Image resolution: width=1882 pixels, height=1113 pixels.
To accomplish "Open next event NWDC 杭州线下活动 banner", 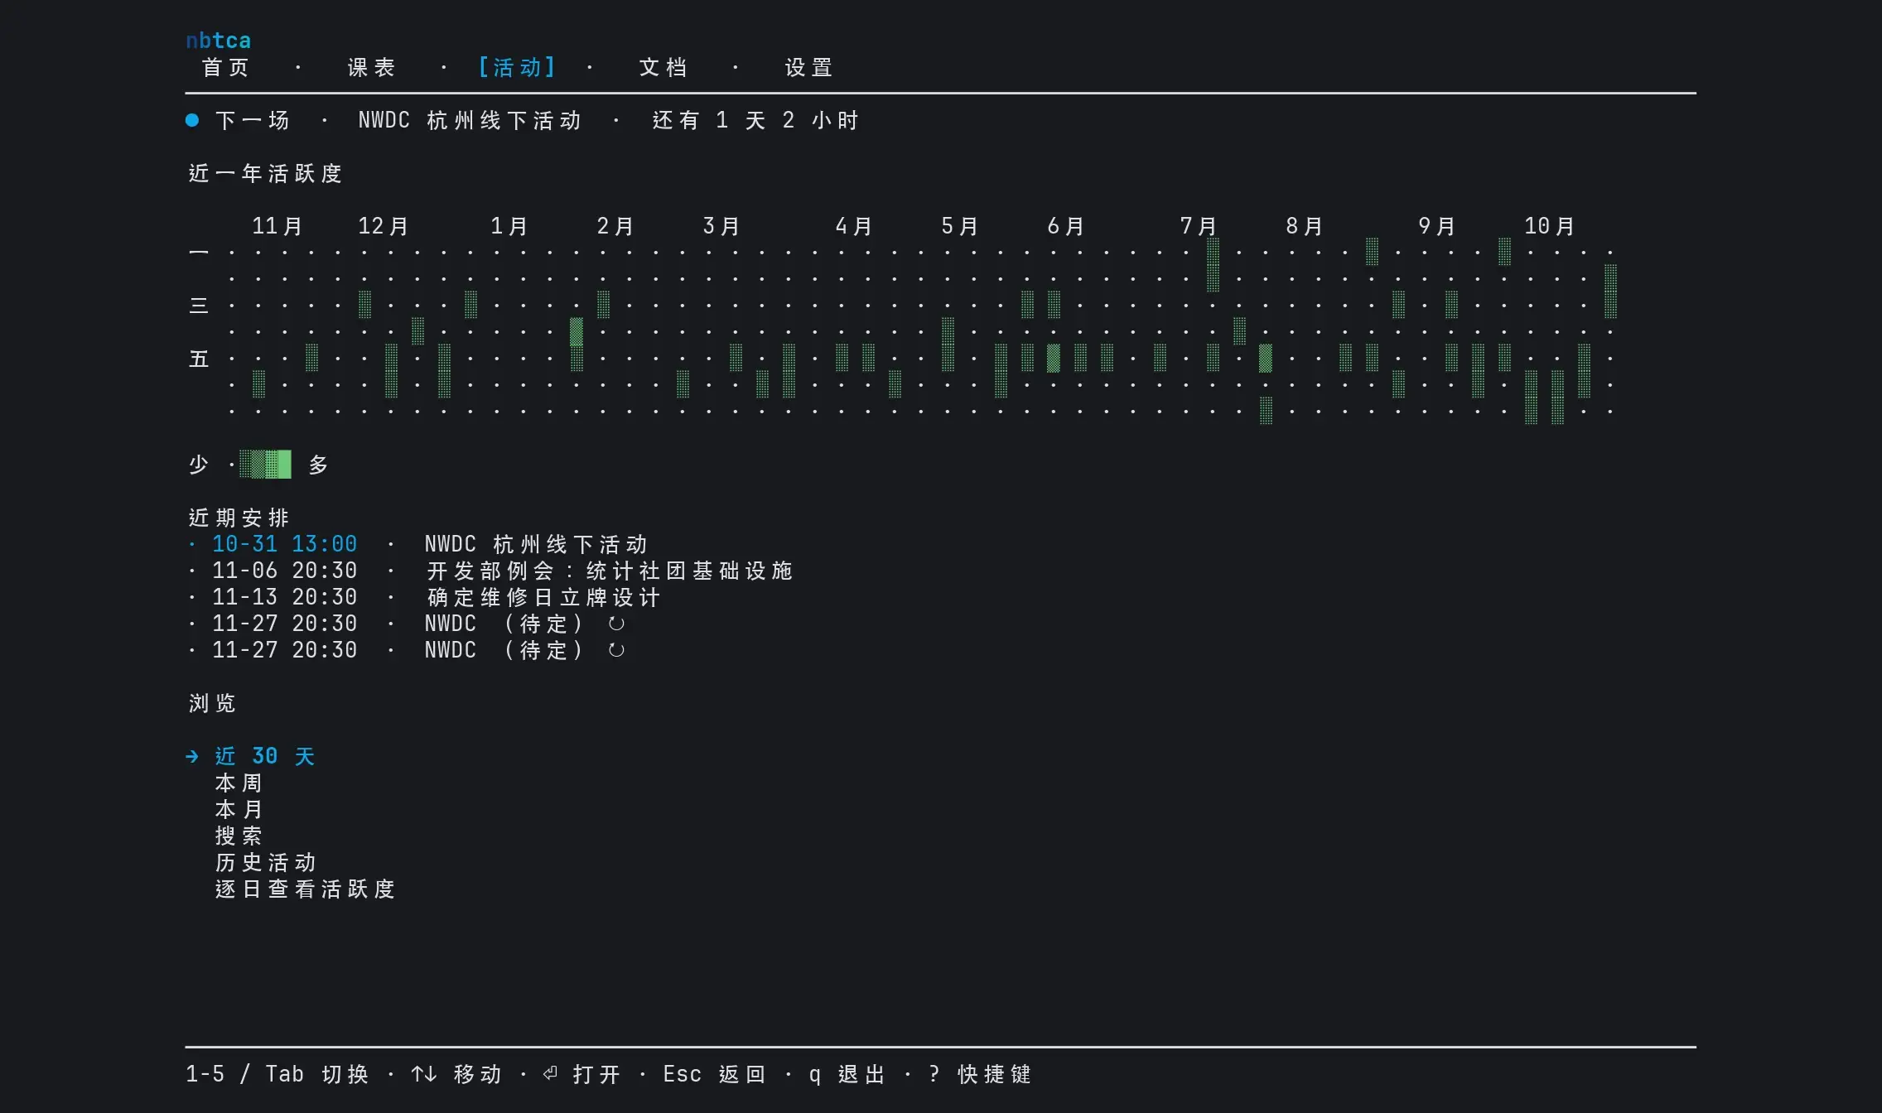I will (470, 120).
